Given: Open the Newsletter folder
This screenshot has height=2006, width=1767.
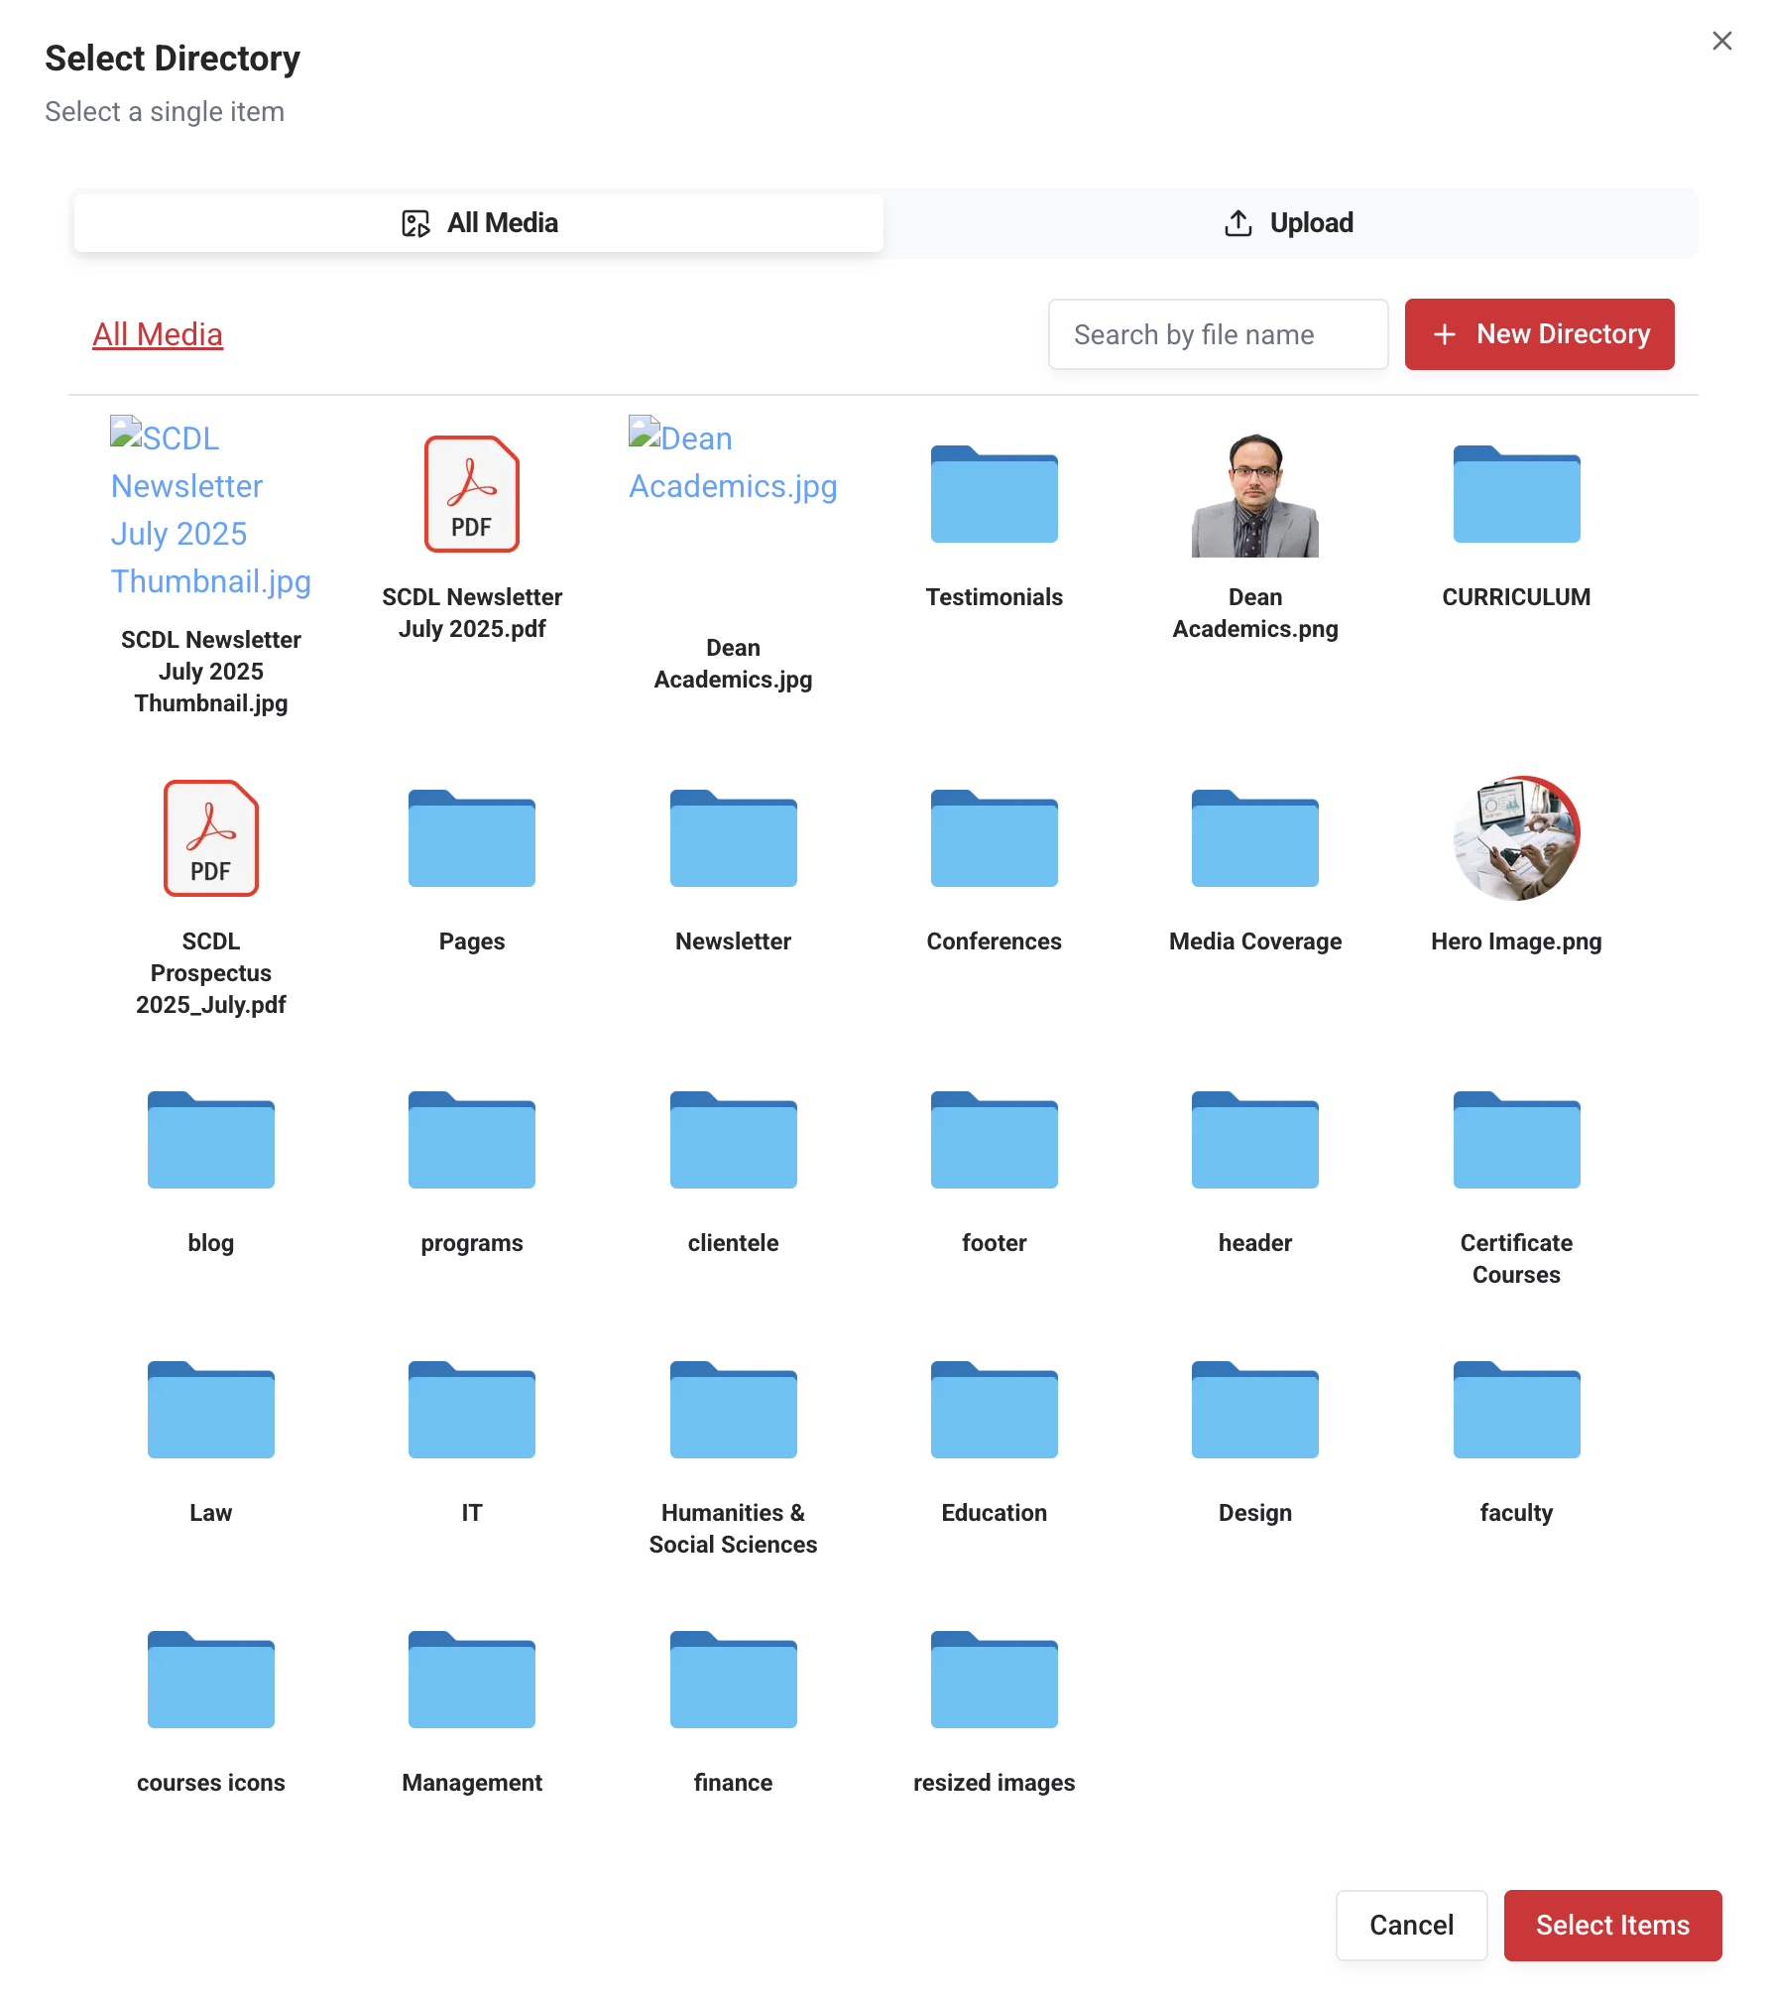Looking at the screenshot, I should click(x=733, y=838).
